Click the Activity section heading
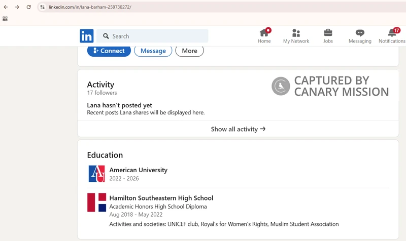The height and width of the screenshot is (241, 406). (x=100, y=85)
